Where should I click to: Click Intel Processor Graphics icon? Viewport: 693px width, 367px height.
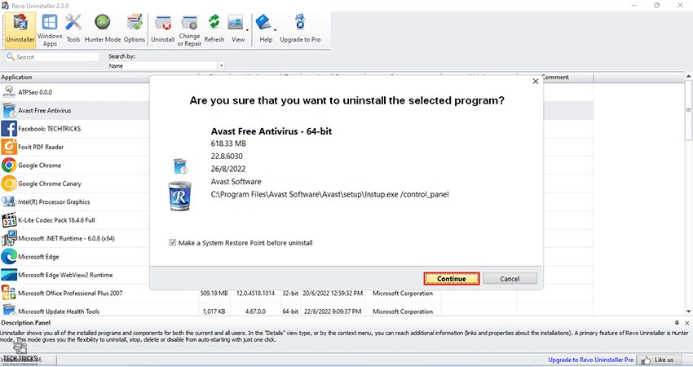tap(9, 201)
